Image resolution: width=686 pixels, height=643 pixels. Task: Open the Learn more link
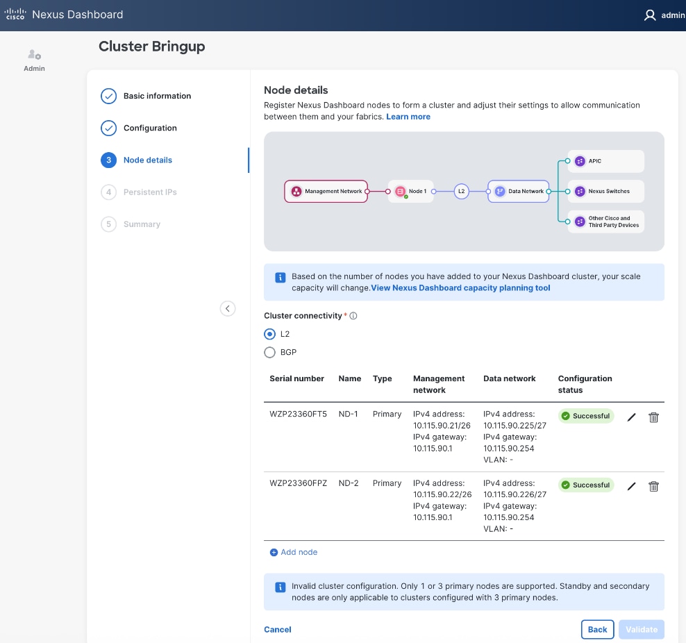click(408, 117)
